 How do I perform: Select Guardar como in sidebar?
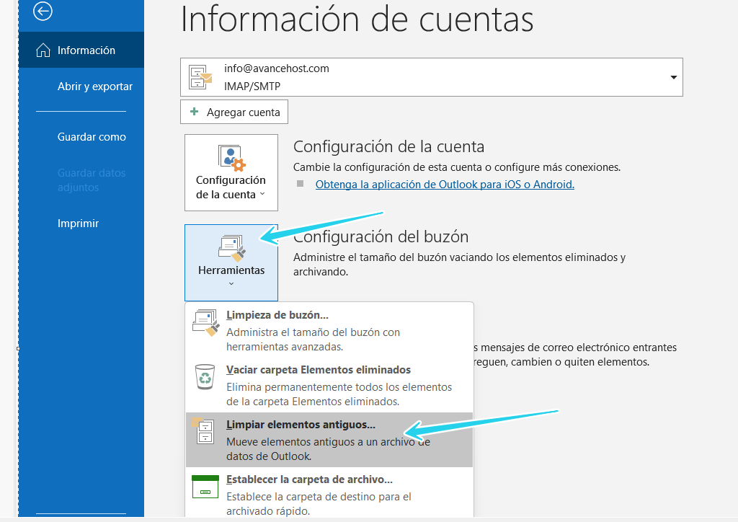[x=92, y=137]
